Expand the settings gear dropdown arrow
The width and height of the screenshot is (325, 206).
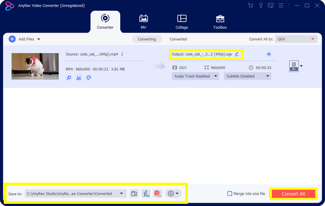pos(177,194)
